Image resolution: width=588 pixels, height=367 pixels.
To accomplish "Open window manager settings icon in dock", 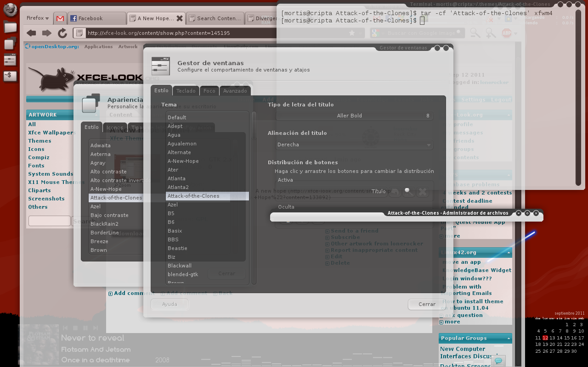I will pos(10,60).
